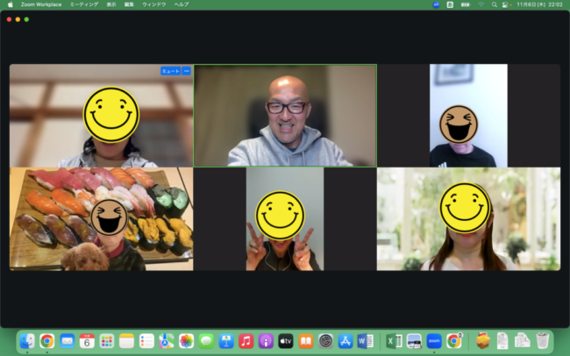
Task: Click the Zoom icon in the Dock
Action: coord(434,340)
